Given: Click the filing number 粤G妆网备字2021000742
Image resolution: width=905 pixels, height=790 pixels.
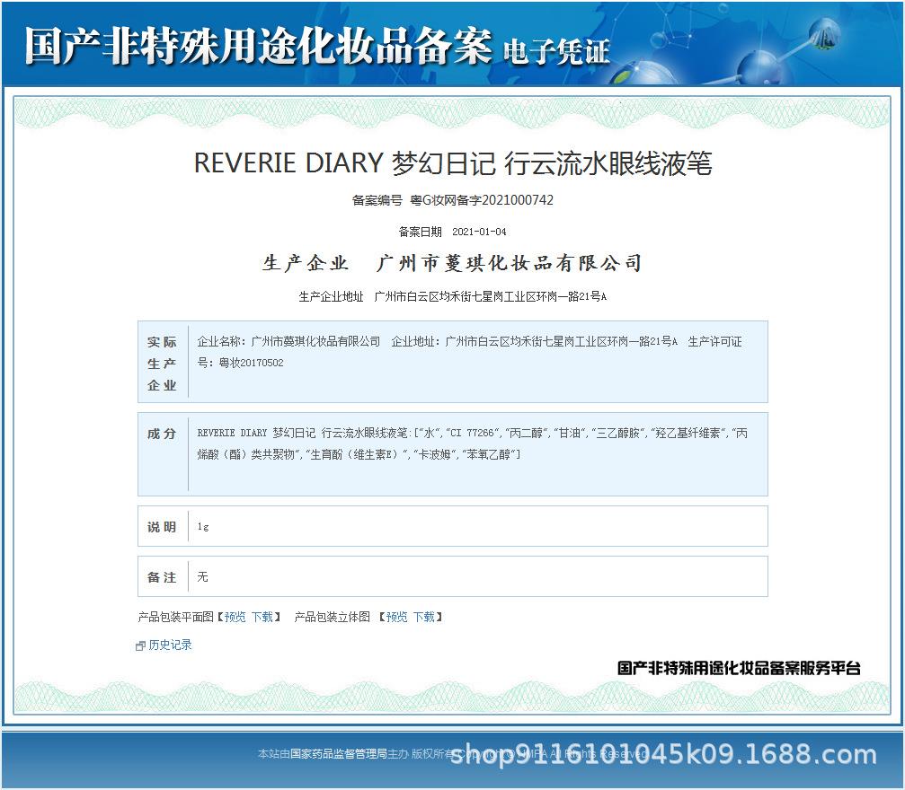Looking at the screenshot, I should click(482, 200).
